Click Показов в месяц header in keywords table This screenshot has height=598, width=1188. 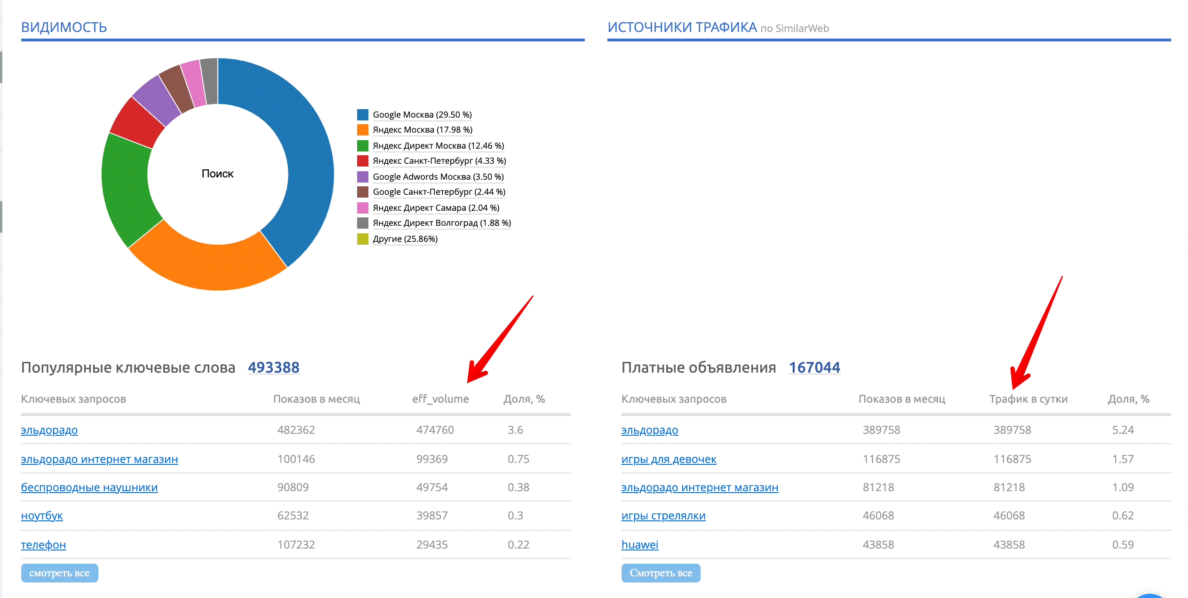tap(316, 399)
